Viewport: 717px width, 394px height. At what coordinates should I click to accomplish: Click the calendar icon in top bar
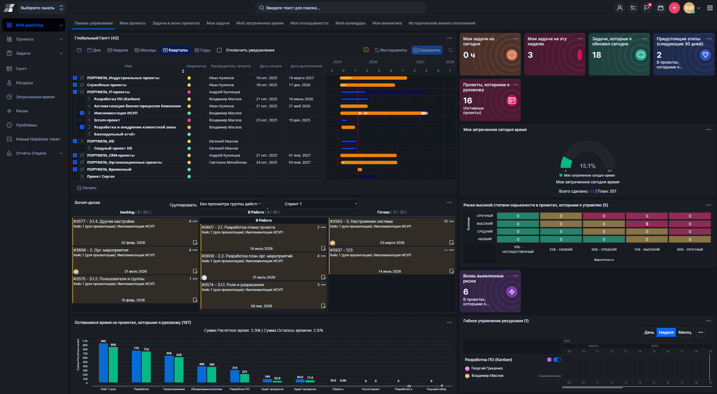pos(660,8)
